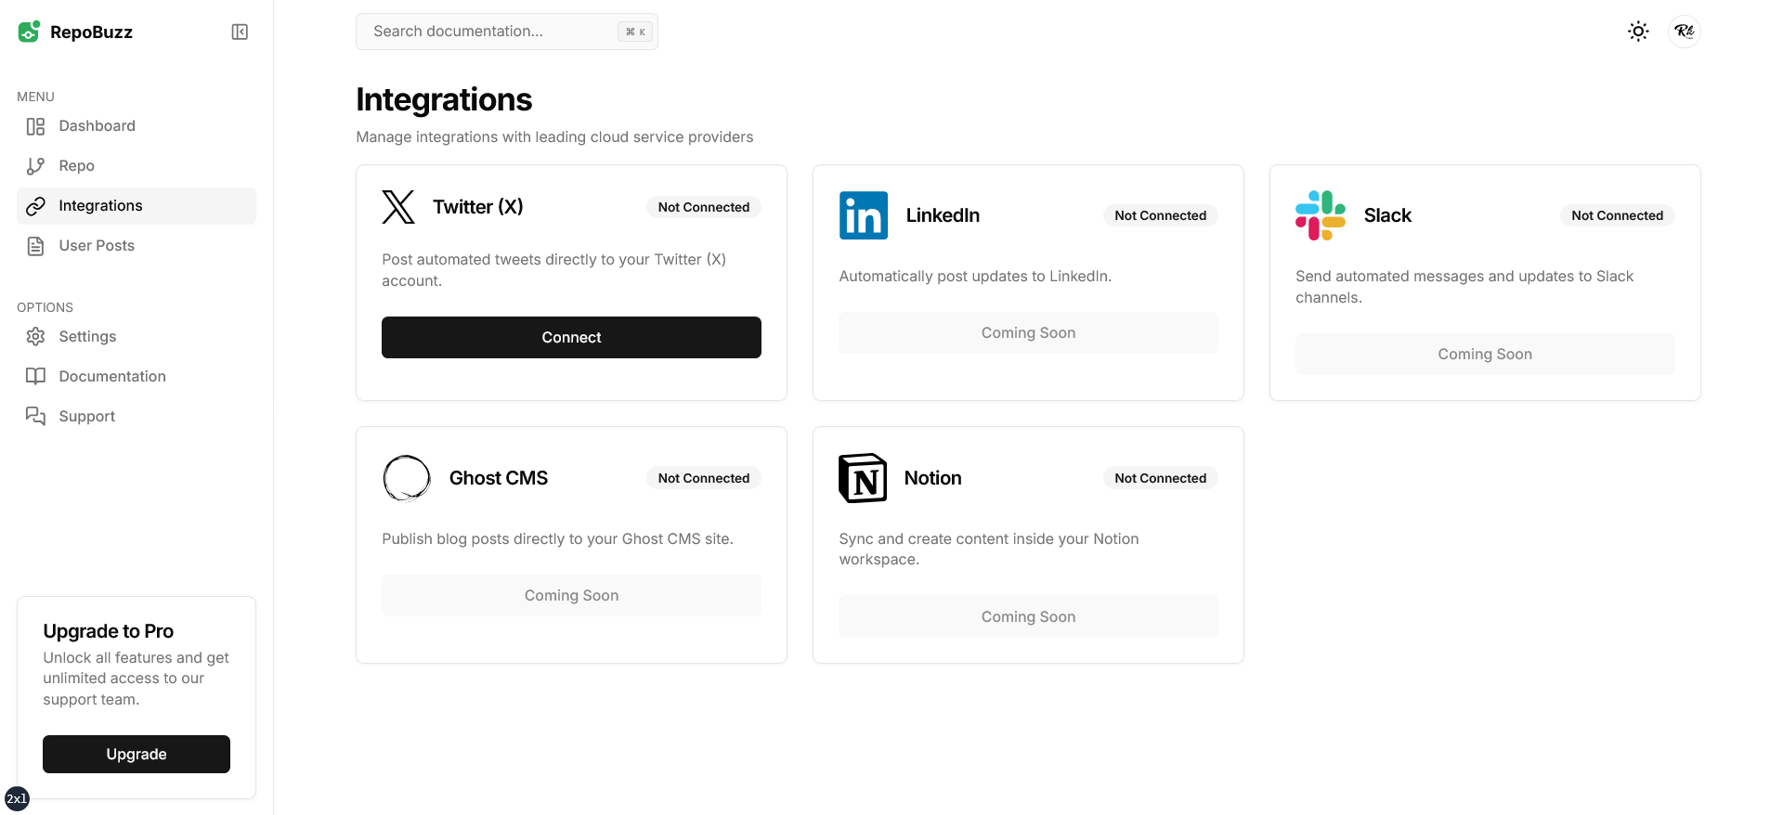Click the LinkedIn card title
Viewport: 1783px width, 815px height.
tap(943, 215)
